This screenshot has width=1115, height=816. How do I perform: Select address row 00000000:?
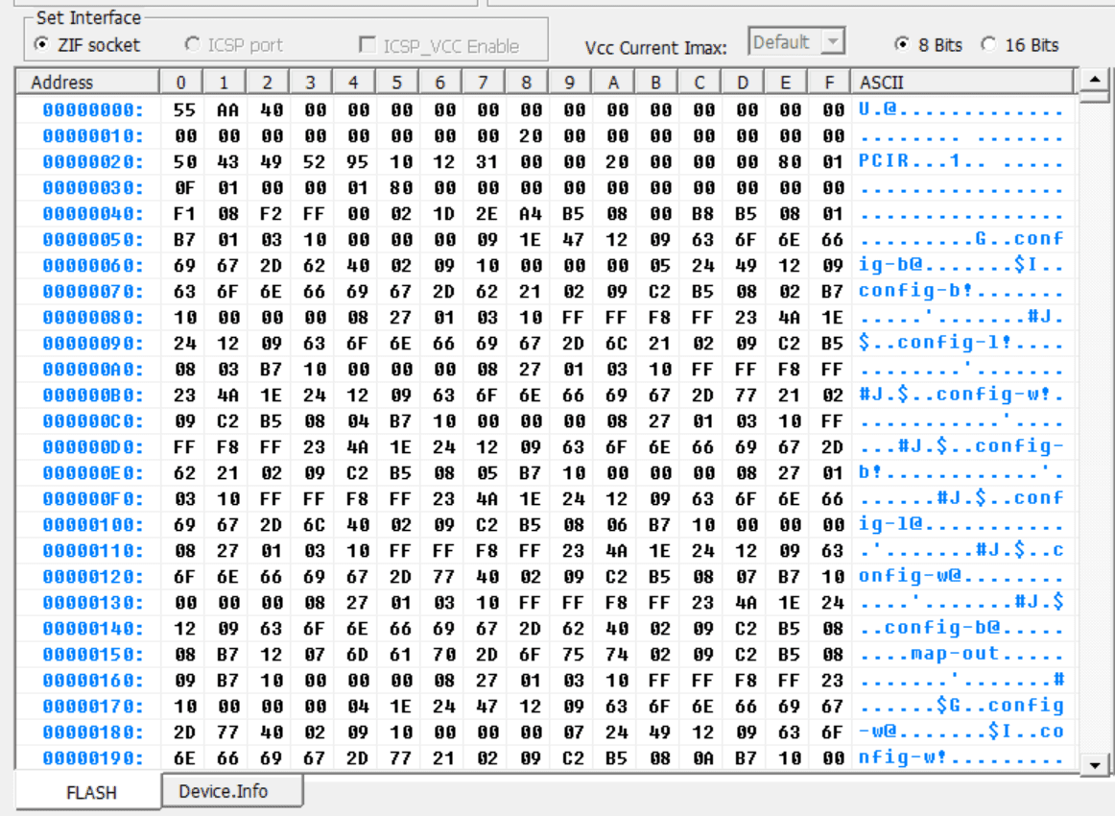(92, 110)
